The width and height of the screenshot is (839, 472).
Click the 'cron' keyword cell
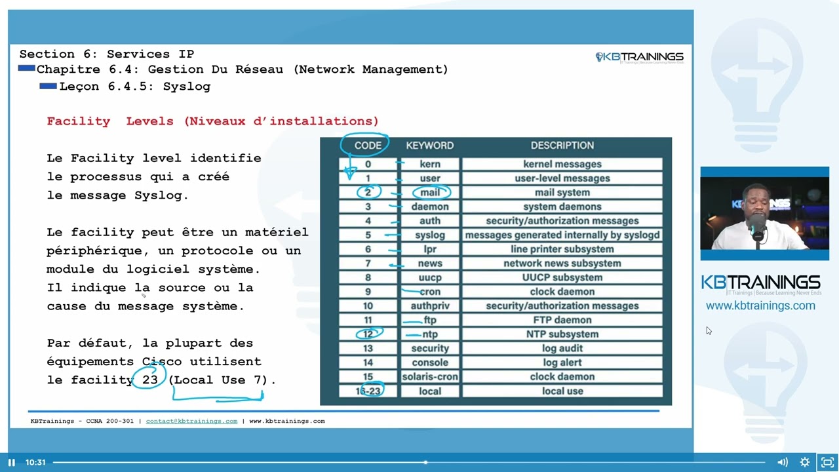(430, 292)
